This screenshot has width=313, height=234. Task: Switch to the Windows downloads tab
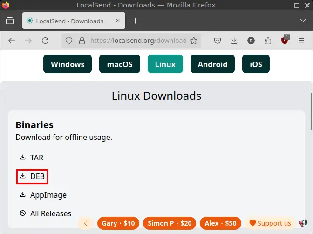[x=68, y=64]
